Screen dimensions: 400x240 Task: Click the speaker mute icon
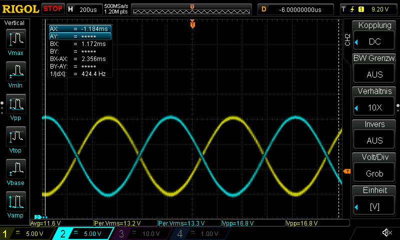tap(386, 232)
